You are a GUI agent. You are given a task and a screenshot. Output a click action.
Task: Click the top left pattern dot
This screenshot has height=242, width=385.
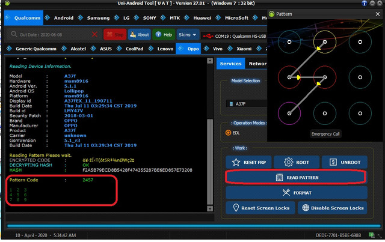[x=289, y=42]
